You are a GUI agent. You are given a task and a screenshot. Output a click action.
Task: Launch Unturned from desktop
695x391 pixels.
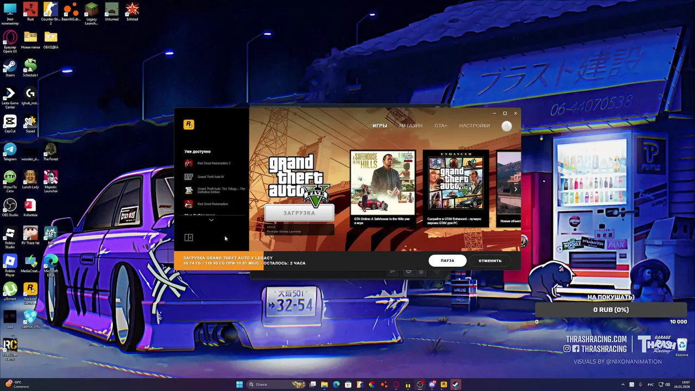[x=112, y=12]
